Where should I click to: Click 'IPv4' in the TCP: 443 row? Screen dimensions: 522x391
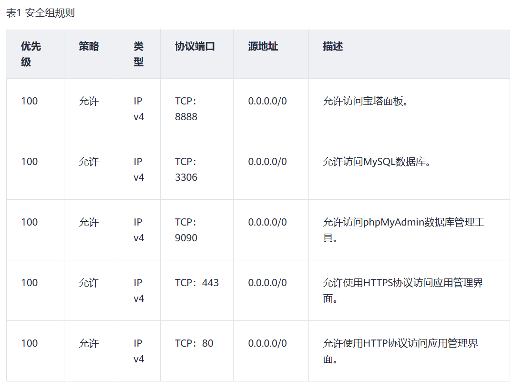tap(139, 291)
